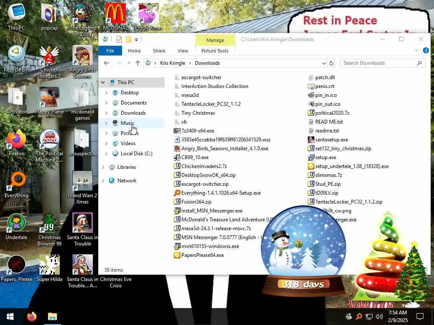Launch the Flappy Plane shortcut

coord(49,101)
